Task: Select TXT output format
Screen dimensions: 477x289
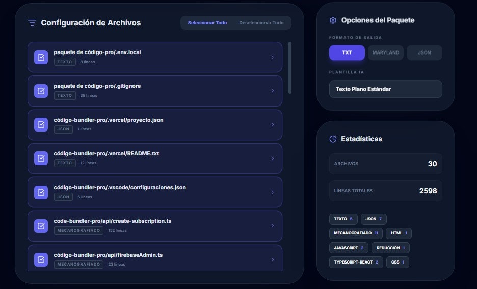Action: (x=347, y=52)
